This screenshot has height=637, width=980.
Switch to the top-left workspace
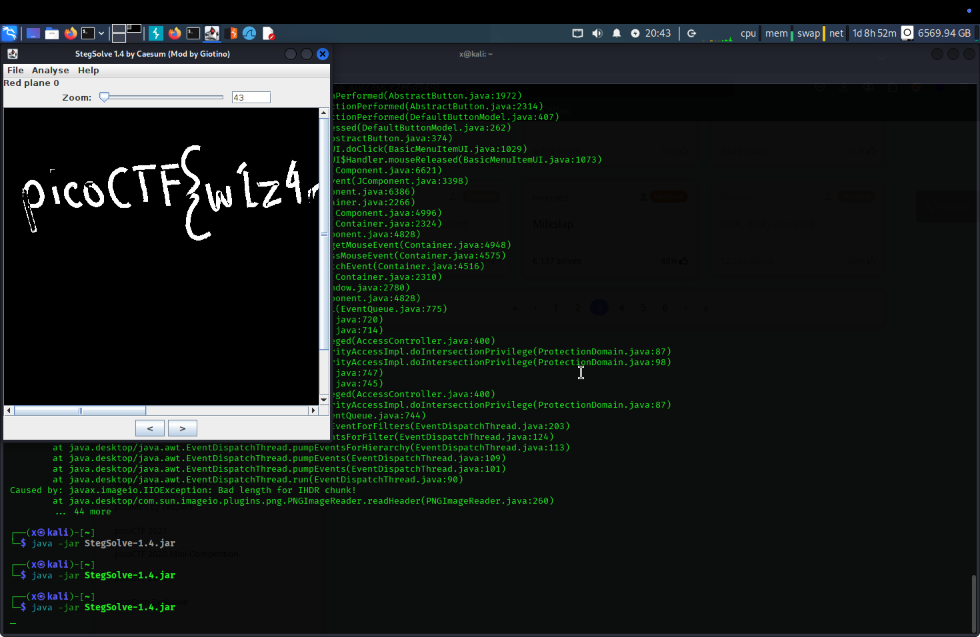click(x=119, y=29)
